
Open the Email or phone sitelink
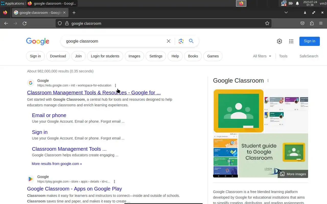point(49,115)
